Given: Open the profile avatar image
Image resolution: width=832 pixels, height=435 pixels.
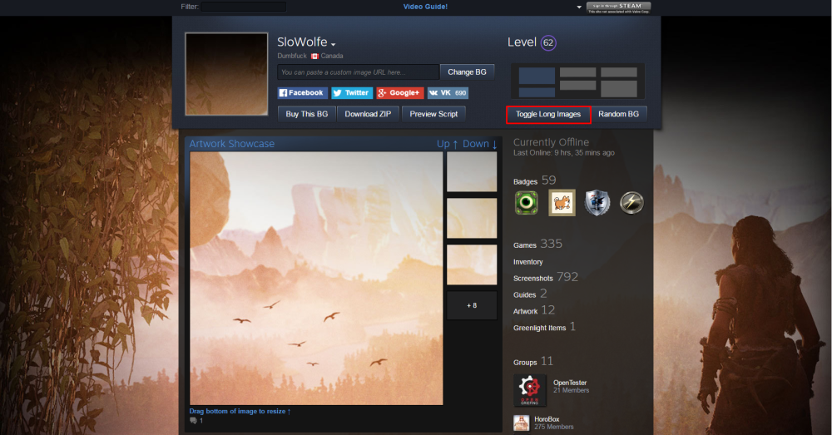Looking at the screenshot, I should tap(226, 74).
